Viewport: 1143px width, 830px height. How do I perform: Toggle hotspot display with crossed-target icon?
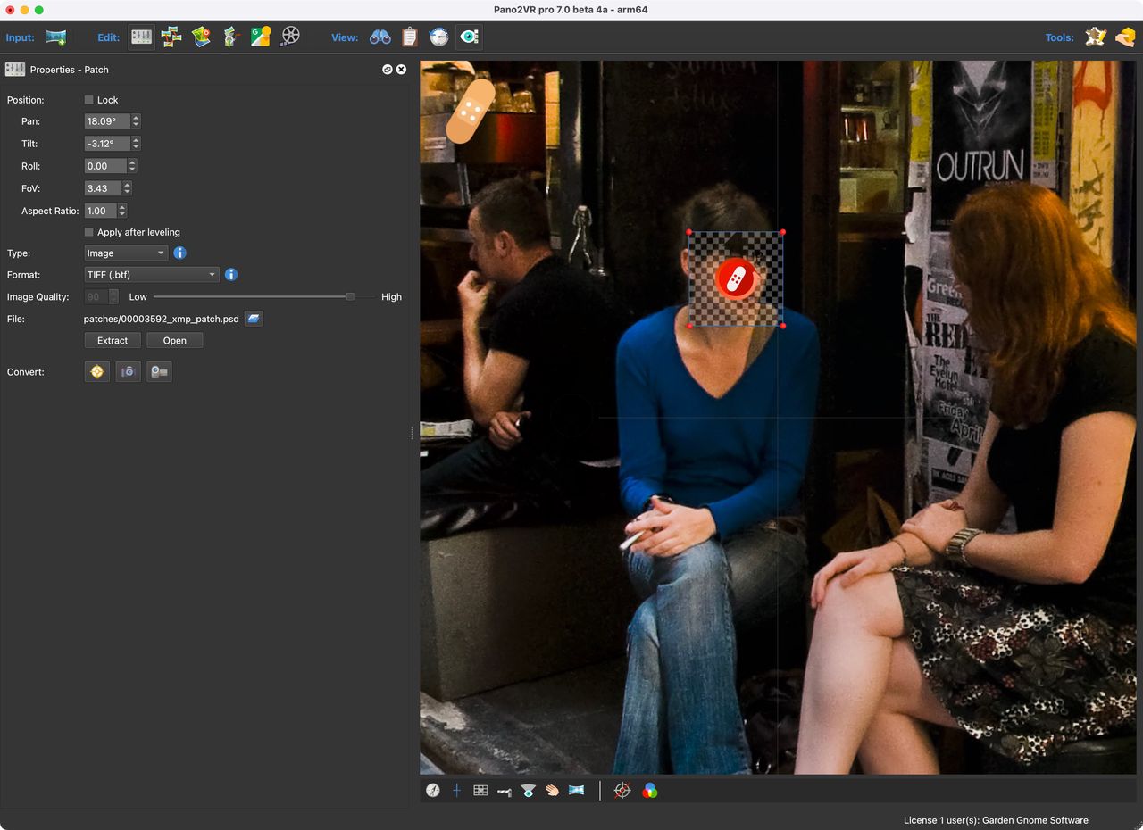(x=622, y=790)
